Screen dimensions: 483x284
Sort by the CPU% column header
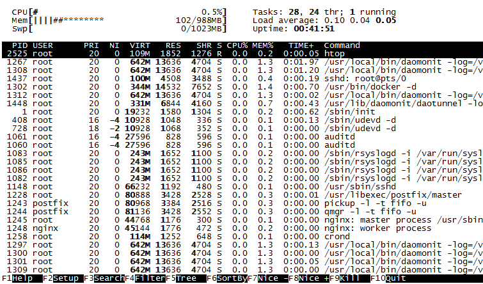tap(237, 45)
